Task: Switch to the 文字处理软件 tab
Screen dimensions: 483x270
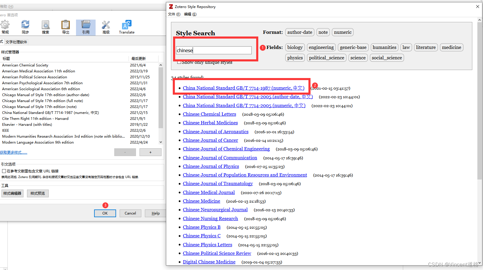Action: click(x=16, y=42)
